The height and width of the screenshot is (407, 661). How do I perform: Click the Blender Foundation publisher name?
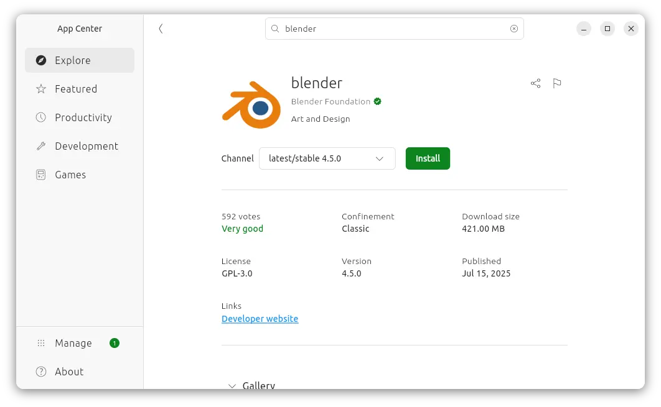(330, 101)
